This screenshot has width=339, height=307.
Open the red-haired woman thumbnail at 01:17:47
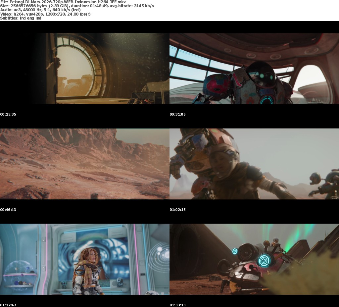(x=85, y=259)
